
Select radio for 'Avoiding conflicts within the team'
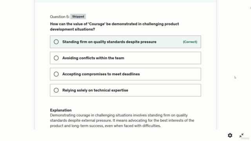(x=56, y=58)
